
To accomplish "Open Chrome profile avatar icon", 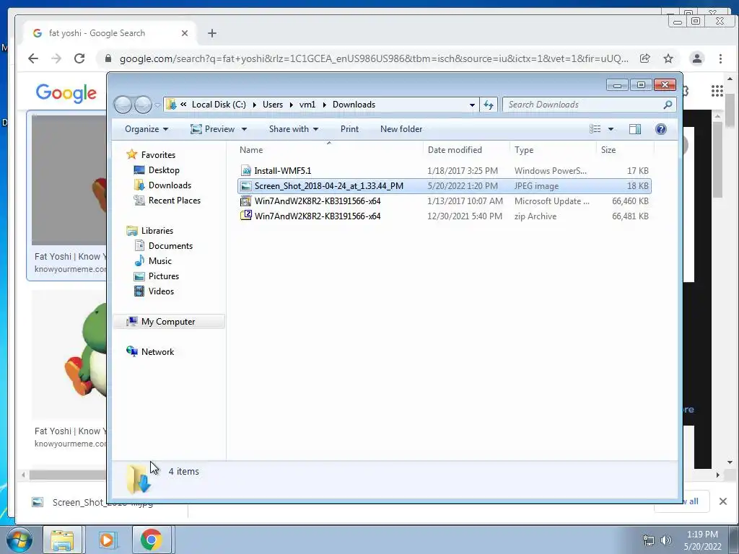I will click(x=696, y=58).
